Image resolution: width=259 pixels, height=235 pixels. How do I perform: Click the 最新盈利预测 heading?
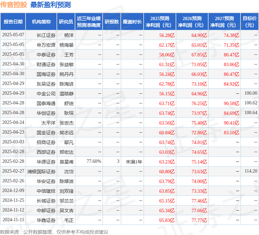[50, 5]
